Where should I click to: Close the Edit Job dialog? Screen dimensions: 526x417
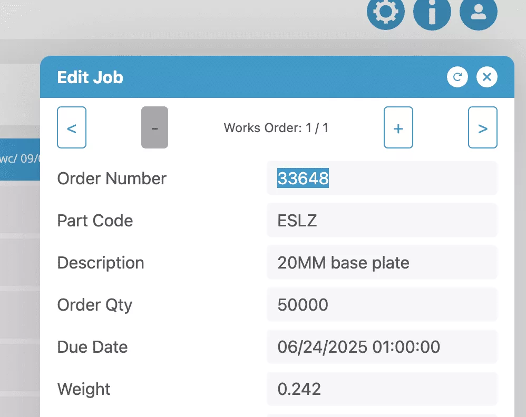pos(487,77)
